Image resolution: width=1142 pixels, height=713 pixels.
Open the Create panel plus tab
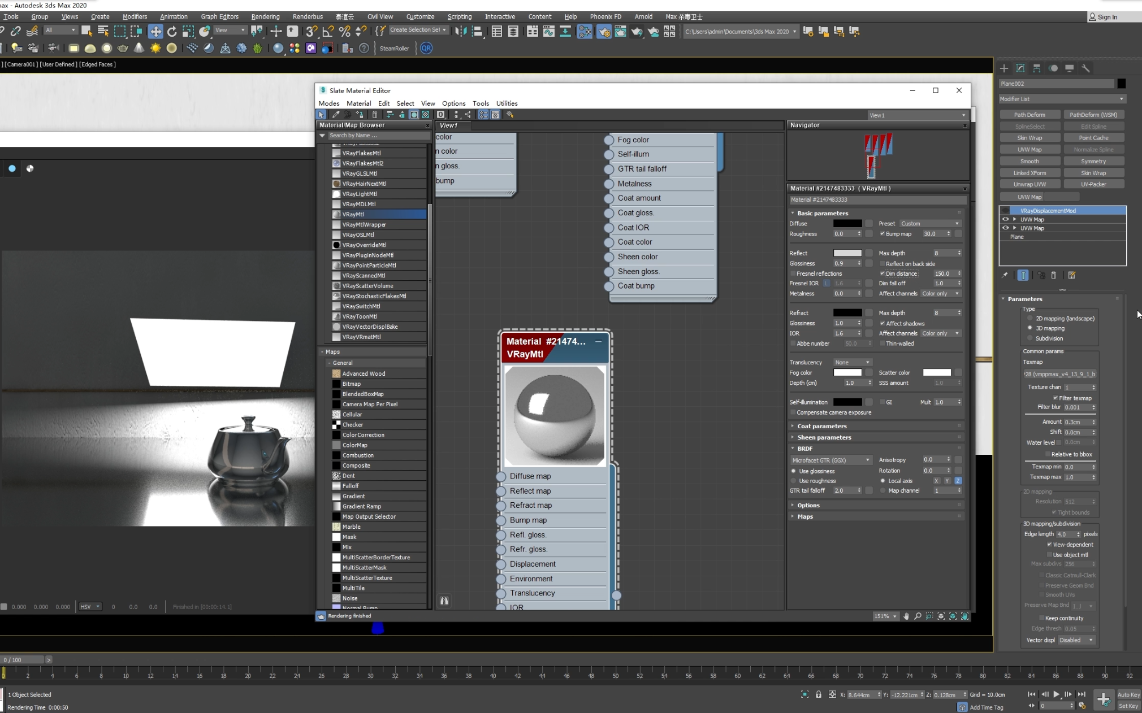[x=1004, y=68]
